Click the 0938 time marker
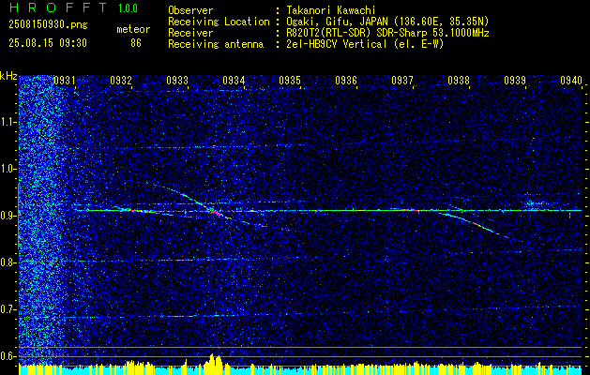 click(x=459, y=81)
